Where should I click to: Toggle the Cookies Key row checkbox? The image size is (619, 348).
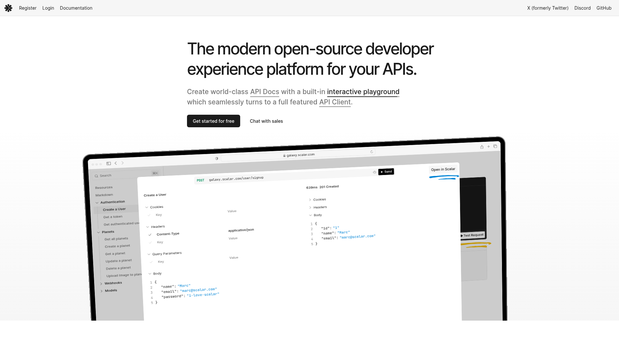coord(149,215)
